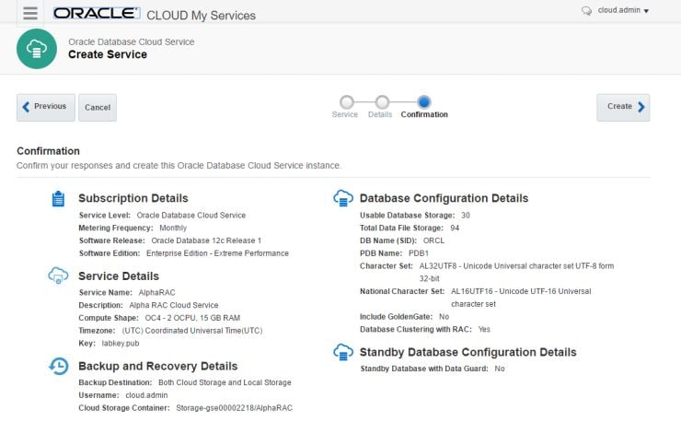Click the Subscription Details clipboard icon
The height and width of the screenshot is (422, 681).
tap(58, 199)
